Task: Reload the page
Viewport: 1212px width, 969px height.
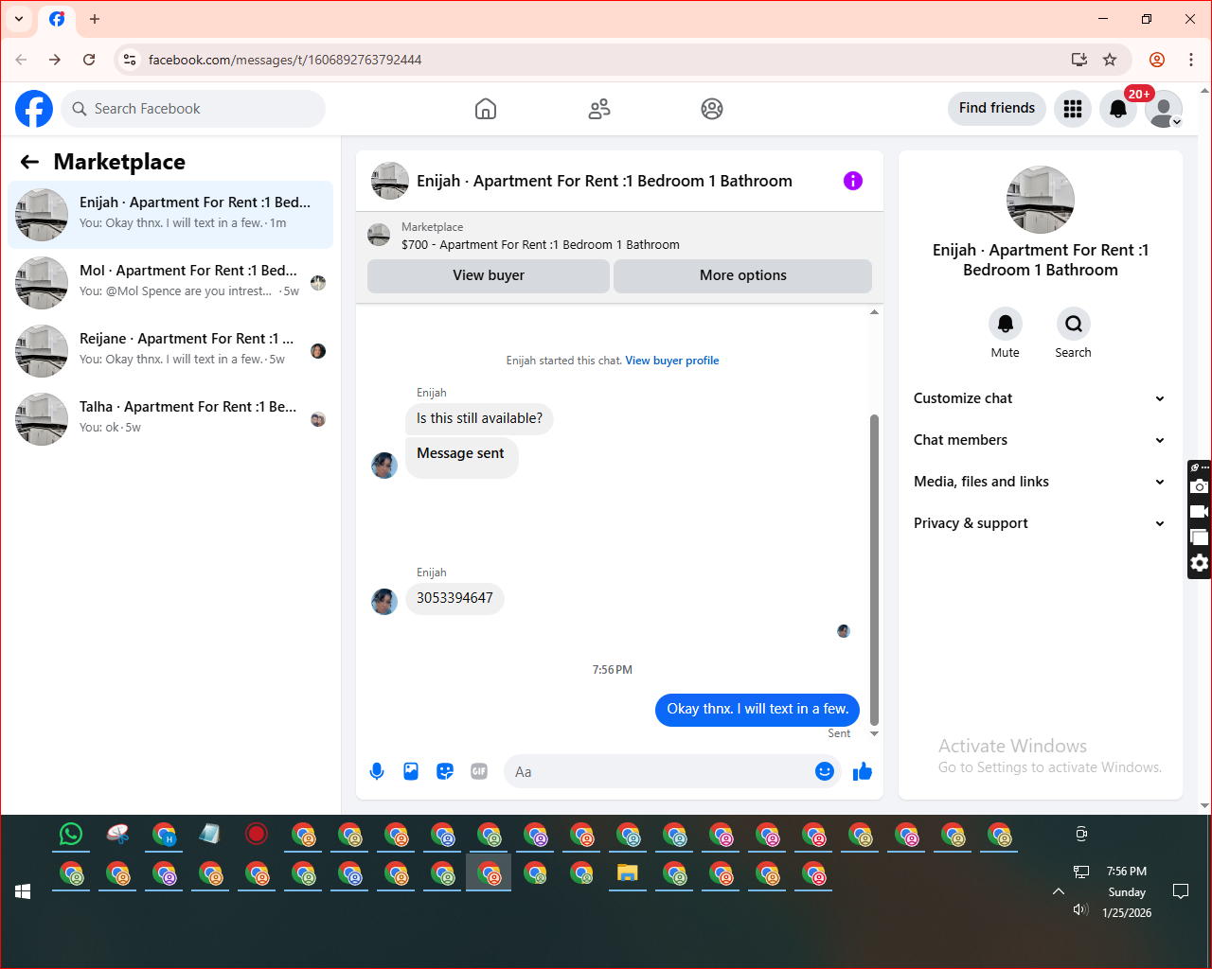Action: tap(89, 60)
